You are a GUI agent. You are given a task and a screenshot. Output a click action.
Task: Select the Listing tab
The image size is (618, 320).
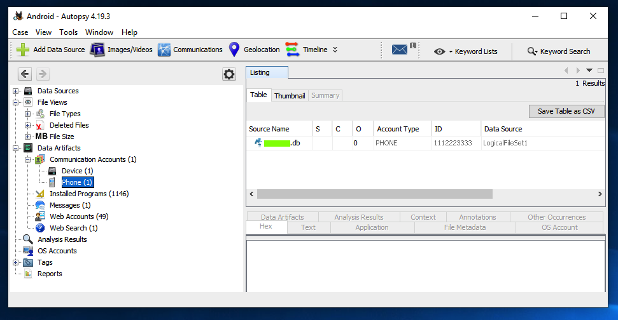tap(267, 72)
